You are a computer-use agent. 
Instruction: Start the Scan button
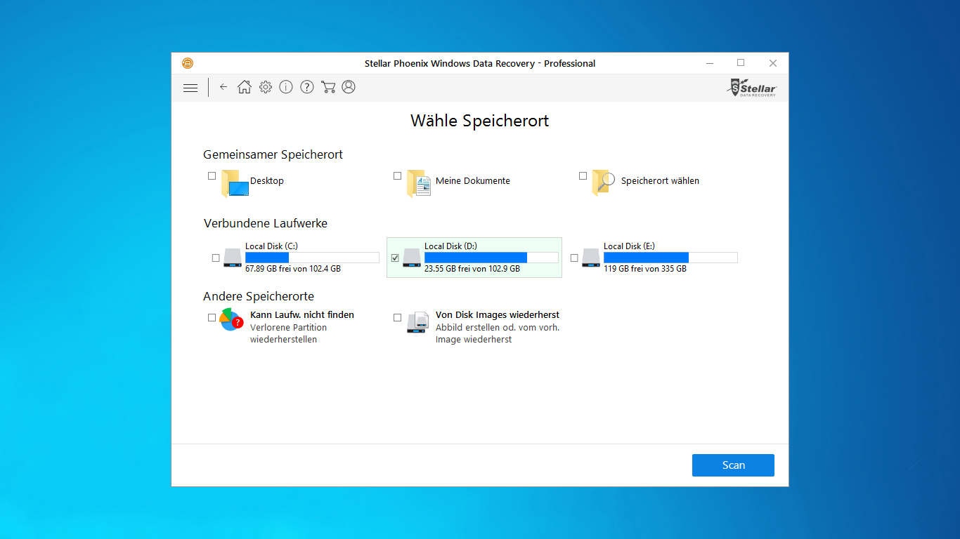click(x=733, y=465)
